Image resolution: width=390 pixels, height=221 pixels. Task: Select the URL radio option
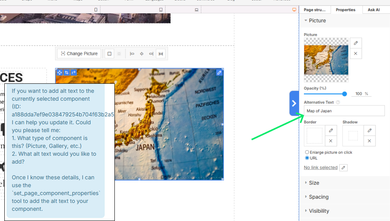coord(307,158)
